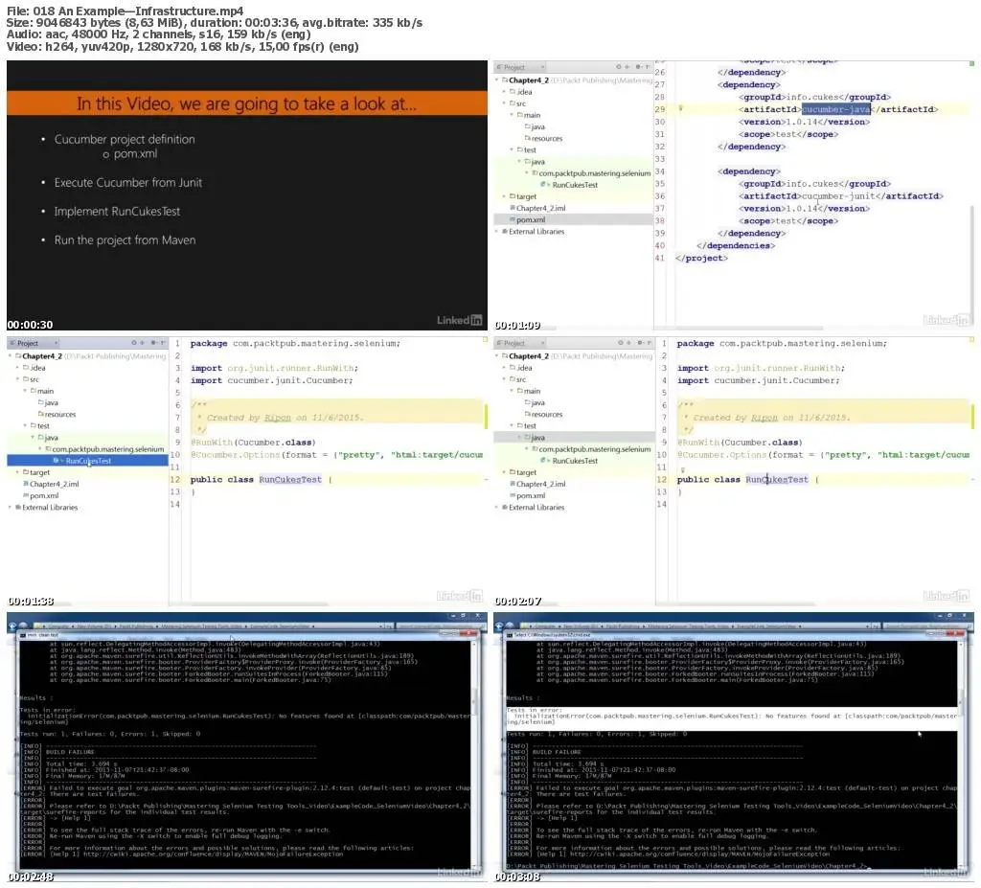Click the lightbulb on line 29 in pom.xml
This screenshot has width=981, height=888.
pyautogui.click(x=681, y=108)
